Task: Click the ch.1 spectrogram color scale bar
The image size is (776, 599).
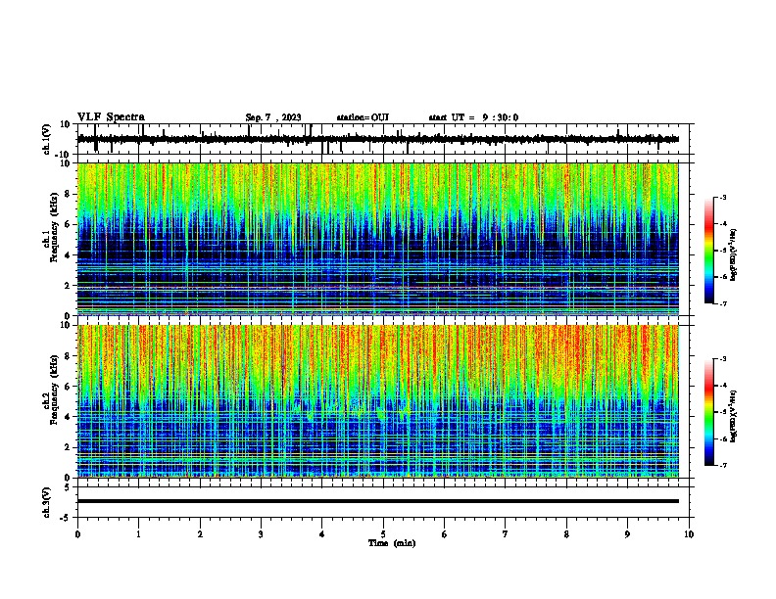Action: [x=709, y=251]
